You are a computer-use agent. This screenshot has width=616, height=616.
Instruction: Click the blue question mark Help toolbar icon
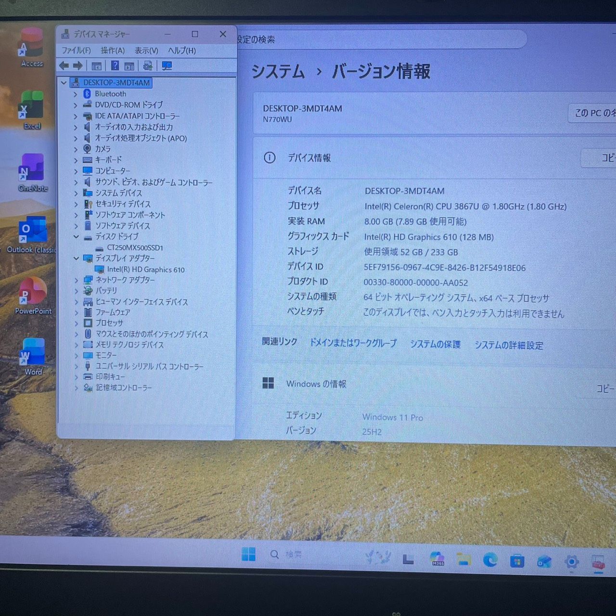click(115, 66)
